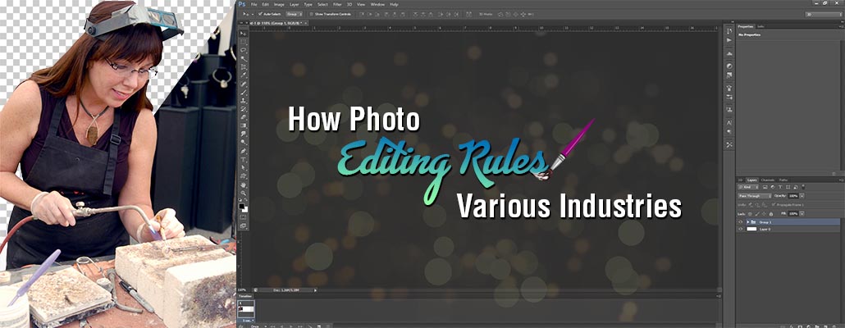Hide the Group 1 layer
Screen dimensions: 845x328
point(741,222)
